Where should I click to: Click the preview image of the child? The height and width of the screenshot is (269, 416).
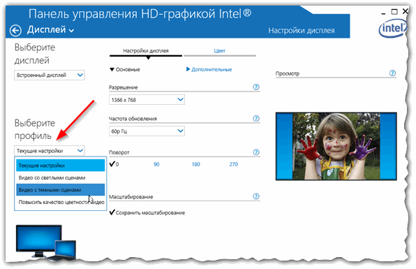(336, 146)
